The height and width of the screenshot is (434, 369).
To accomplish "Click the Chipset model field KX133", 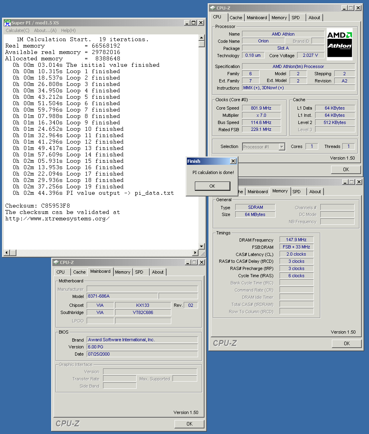I will point(143,305).
